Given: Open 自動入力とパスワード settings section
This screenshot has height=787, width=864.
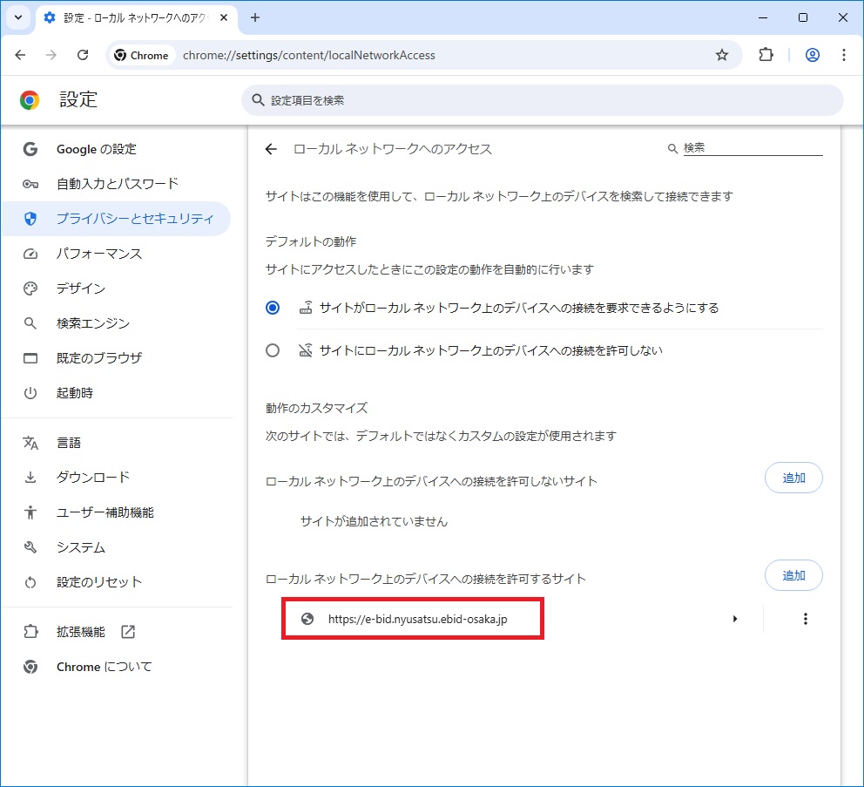Looking at the screenshot, I should pyautogui.click(x=117, y=184).
